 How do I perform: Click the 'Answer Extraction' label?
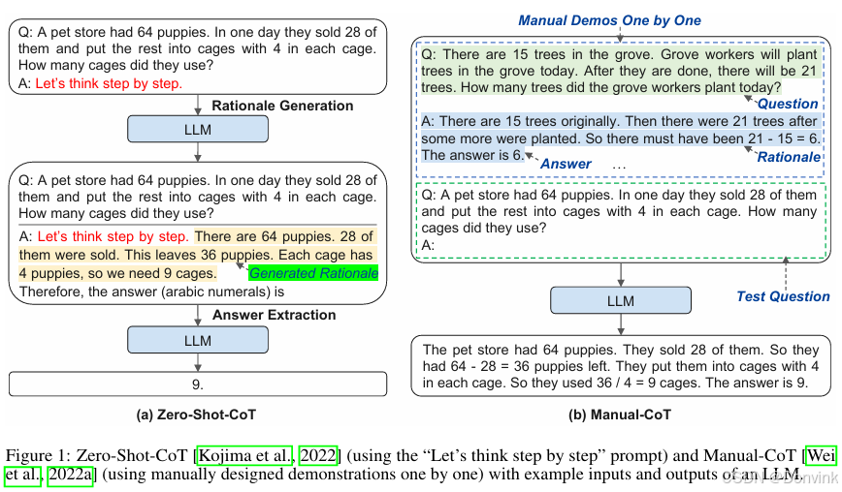click(x=274, y=315)
